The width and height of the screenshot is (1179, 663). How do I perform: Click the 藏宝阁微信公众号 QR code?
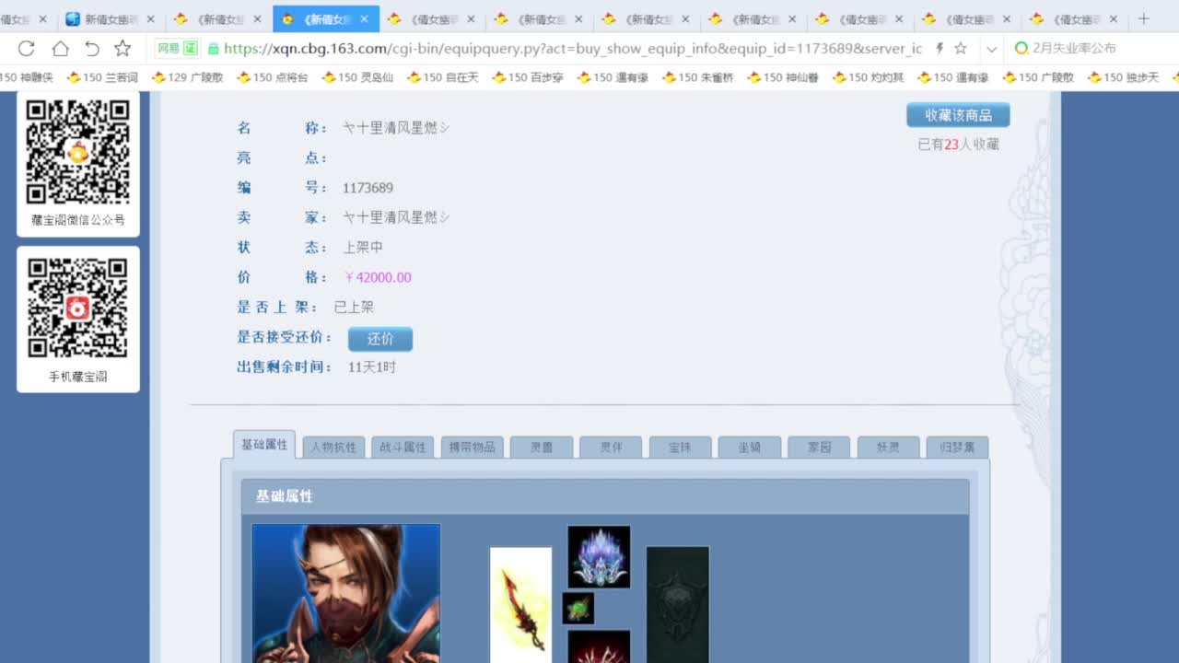pos(78,152)
